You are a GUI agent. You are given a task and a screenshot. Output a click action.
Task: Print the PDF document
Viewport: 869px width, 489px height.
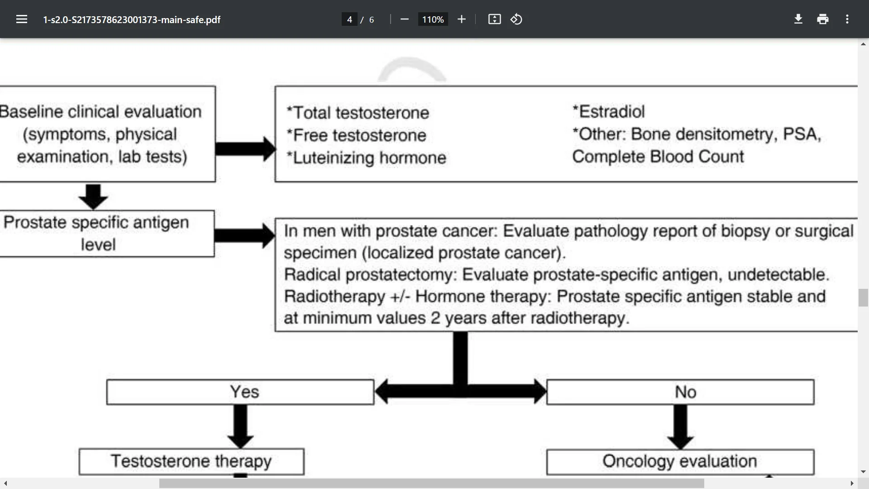coord(823,19)
